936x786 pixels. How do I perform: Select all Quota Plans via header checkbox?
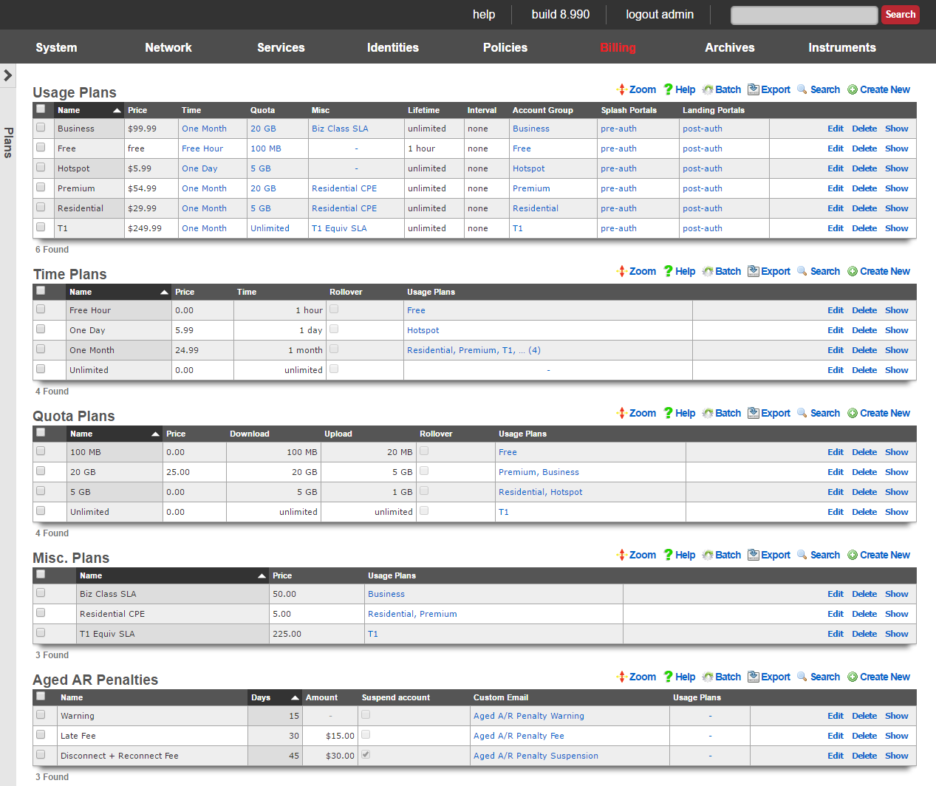click(41, 432)
